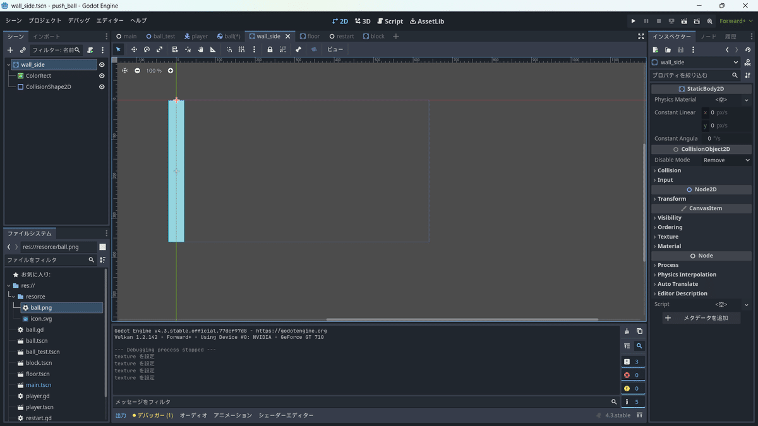Click zoom out to reduce 100% view
758x426 pixels.
(137, 71)
